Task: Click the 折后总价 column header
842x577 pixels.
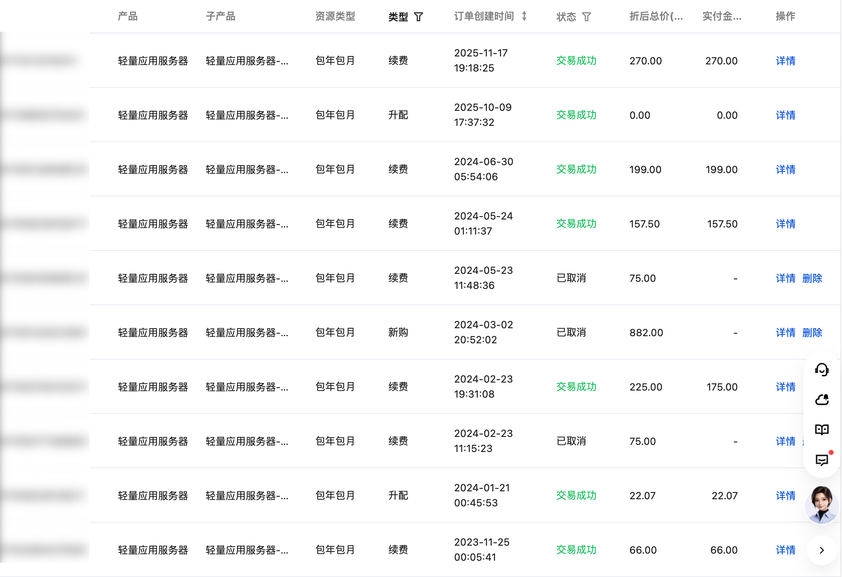Action: click(656, 16)
